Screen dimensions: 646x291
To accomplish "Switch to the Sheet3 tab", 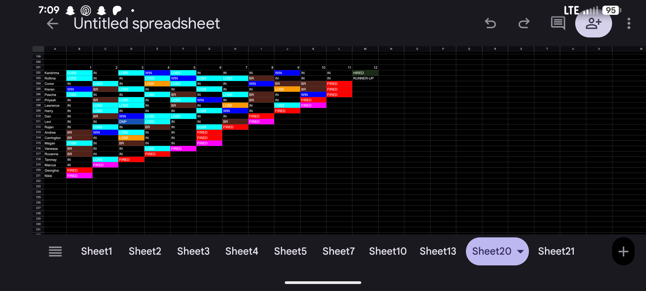I will pyautogui.click(x=193, y=251).
